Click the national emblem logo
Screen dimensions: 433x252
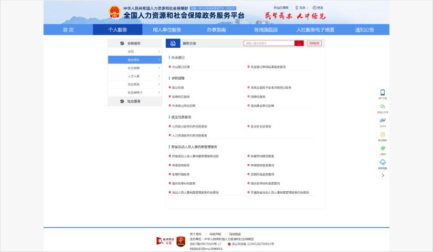pos(114,12)
